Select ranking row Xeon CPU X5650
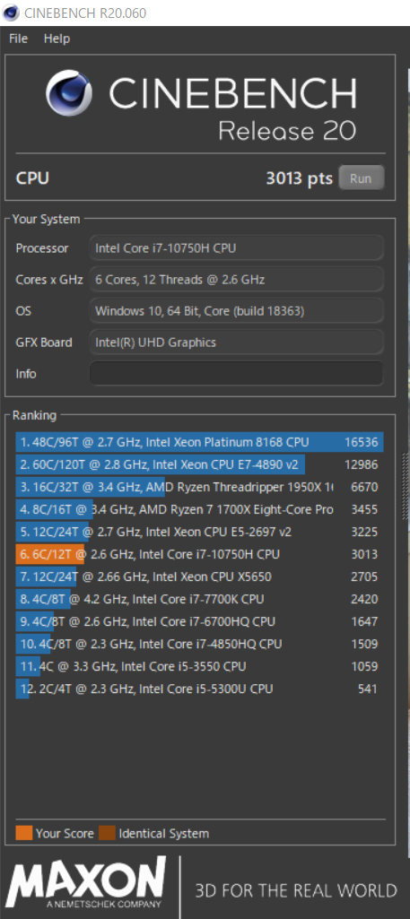This screenshot has height=919, width=410. click(199, 577)
